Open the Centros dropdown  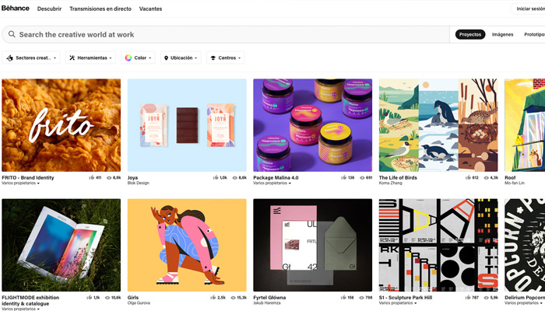[226, 58]
